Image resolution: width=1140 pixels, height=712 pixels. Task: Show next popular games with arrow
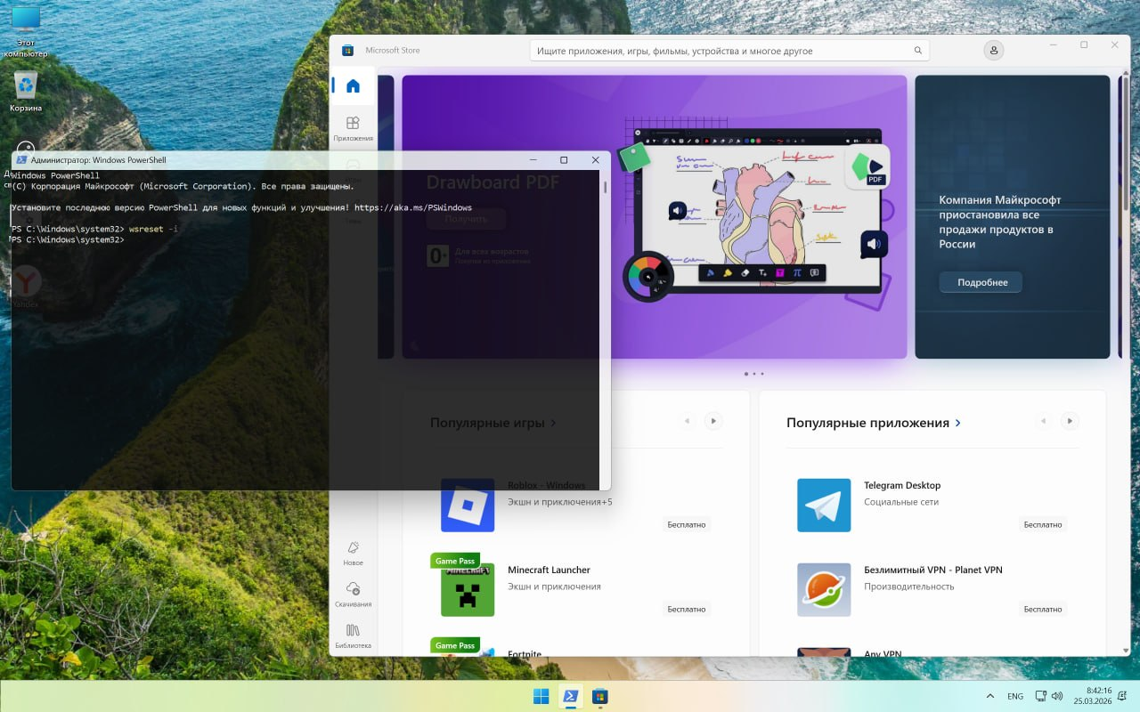click(x=712, y=421)
